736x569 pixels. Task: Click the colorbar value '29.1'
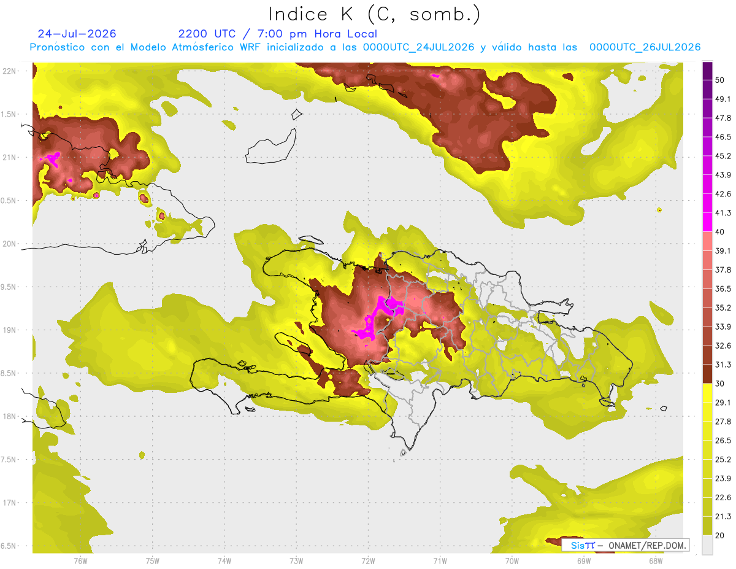click(x=722, y=403)
